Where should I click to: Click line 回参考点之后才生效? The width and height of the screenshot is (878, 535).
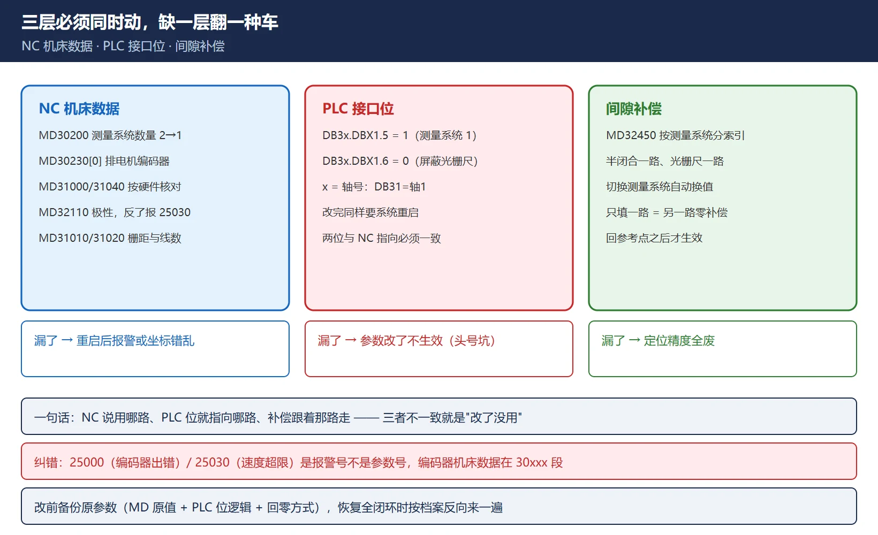(x=654, y=238)
